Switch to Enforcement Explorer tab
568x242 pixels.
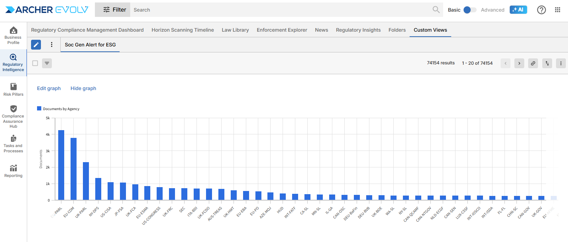pyautogui.click(x=282, y=30)
